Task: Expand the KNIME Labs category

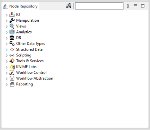Action: (x=7, y=67)
